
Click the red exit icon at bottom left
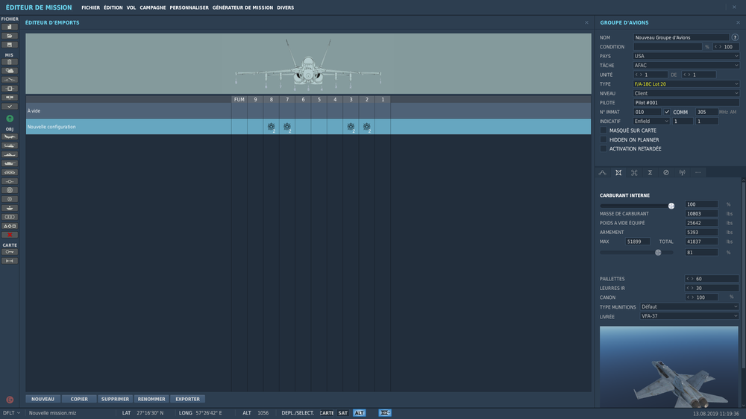[10, 400]
